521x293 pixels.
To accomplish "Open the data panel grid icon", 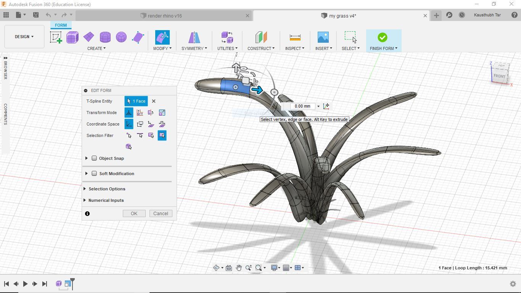I will pyautogui.click(x=6, y=15).
